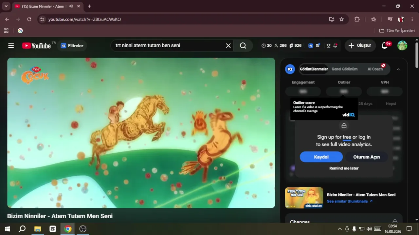This screenshot has height=235, width=419.
Task: Run search with the magnifier button
Action: click(243, 46)
